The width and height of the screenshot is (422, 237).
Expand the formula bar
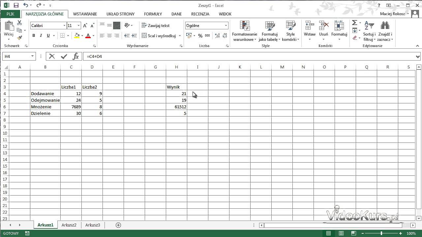pos(418,57)
